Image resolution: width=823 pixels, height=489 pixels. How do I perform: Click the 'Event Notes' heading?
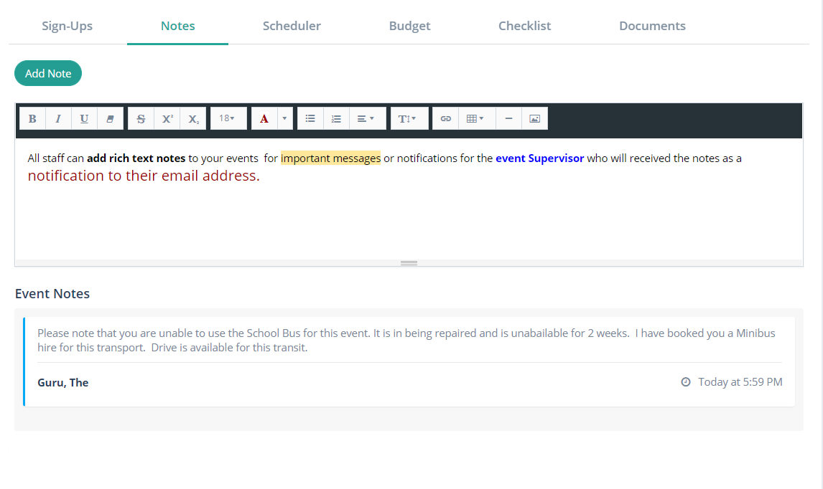pos(52,293)
